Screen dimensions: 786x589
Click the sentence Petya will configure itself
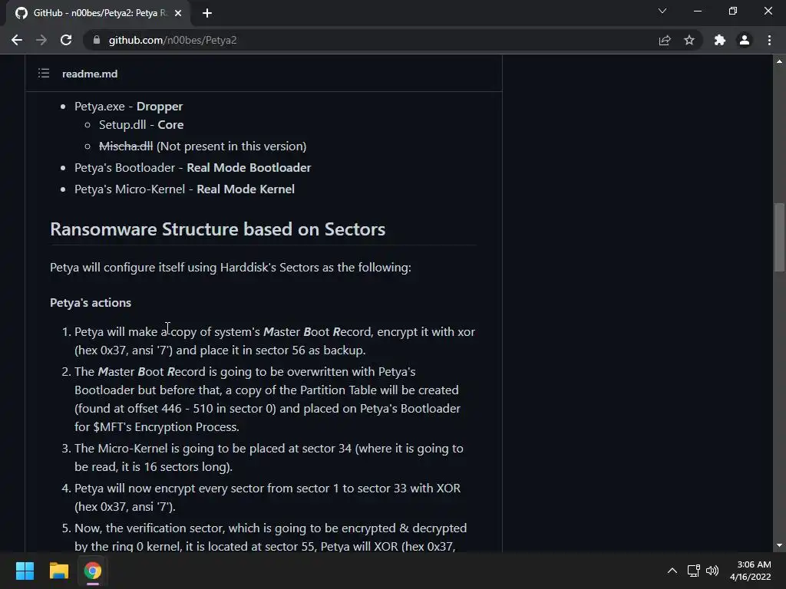(x=230, y=268)
